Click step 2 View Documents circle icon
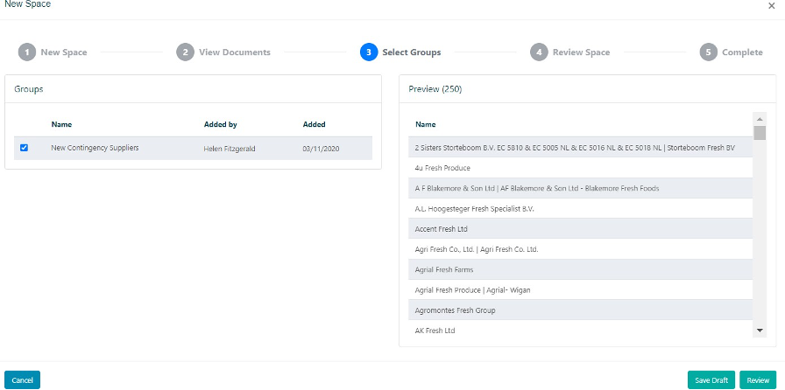 click(x=185, y=52)
